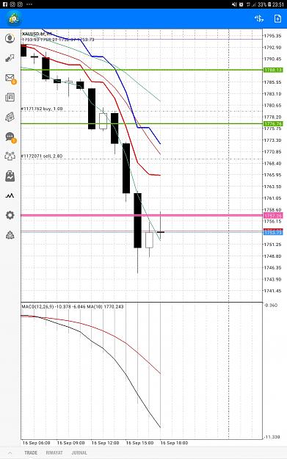Viewport: 287px width, 459px height.
Task: Tap the 16 Sep 15:00 time label
Action: 139,443
